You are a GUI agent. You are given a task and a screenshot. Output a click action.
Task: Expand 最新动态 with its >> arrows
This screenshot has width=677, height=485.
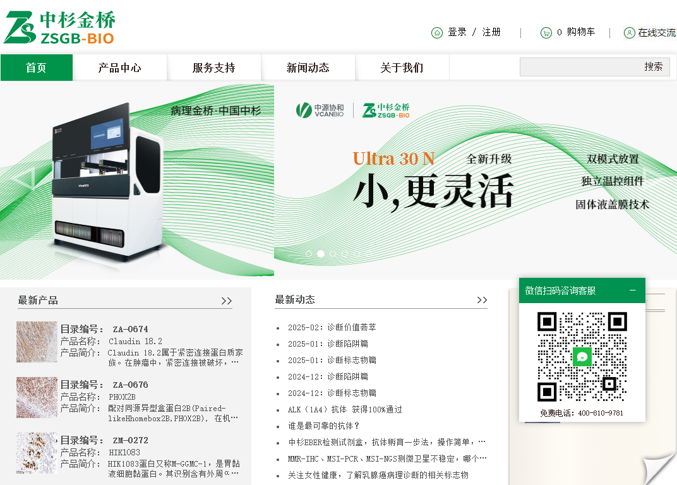click(x=482, y=300)
